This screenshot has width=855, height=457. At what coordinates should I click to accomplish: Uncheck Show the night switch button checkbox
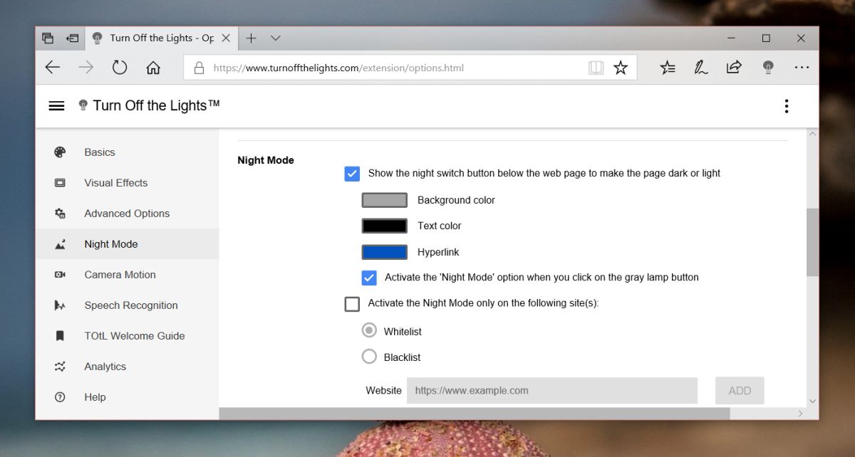pos(352,173)
